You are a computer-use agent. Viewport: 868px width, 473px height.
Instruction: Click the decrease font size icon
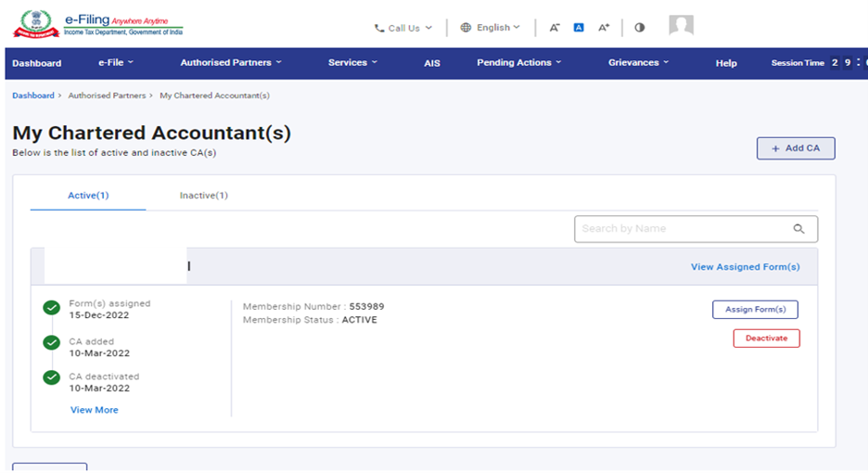(554, 28)
